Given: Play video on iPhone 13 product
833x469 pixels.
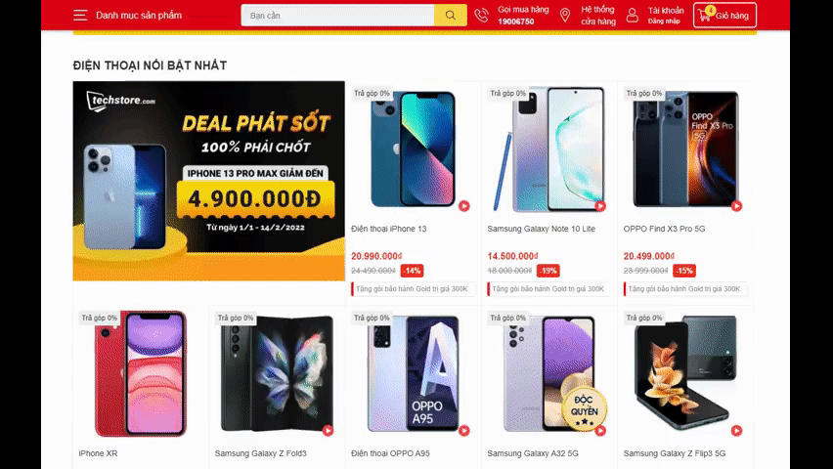Looking at the screenshot, I should 464,206.
